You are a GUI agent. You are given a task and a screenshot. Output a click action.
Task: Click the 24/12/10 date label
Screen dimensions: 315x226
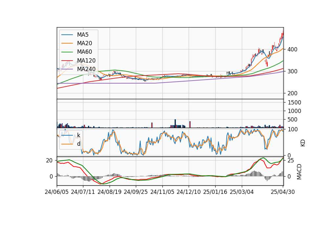point(189,192)
